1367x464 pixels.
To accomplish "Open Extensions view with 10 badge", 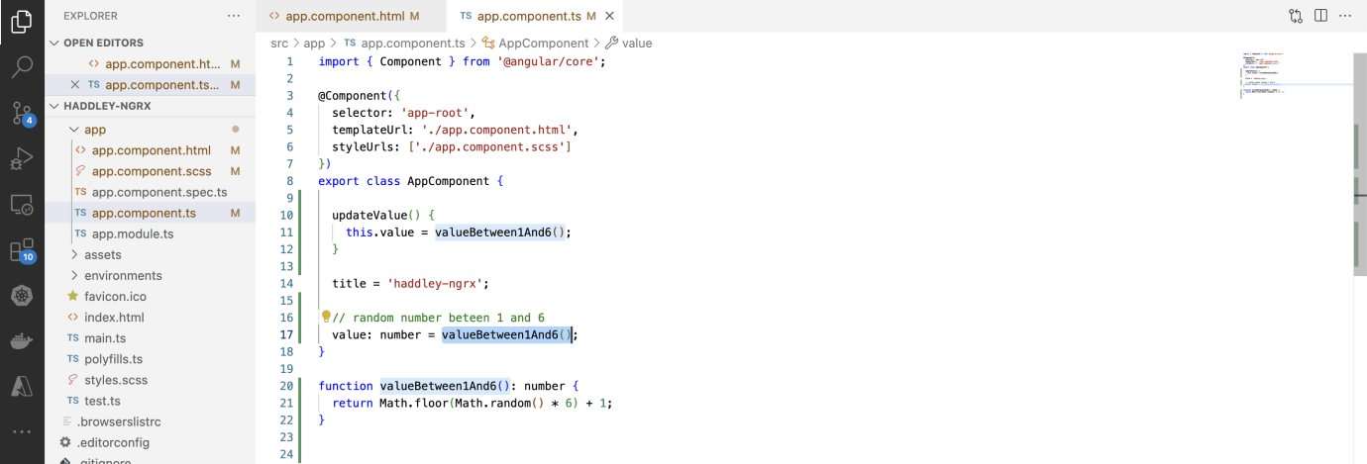I will pos(22,250).
